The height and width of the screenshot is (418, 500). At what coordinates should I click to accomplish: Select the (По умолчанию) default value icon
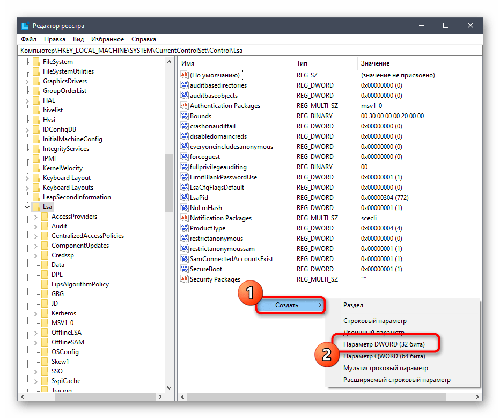[185, 75]
